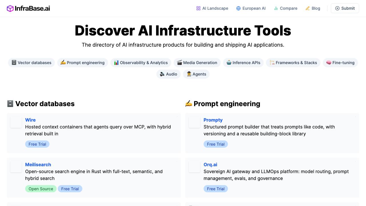Select Media Generation category chip

click(197, 63)
